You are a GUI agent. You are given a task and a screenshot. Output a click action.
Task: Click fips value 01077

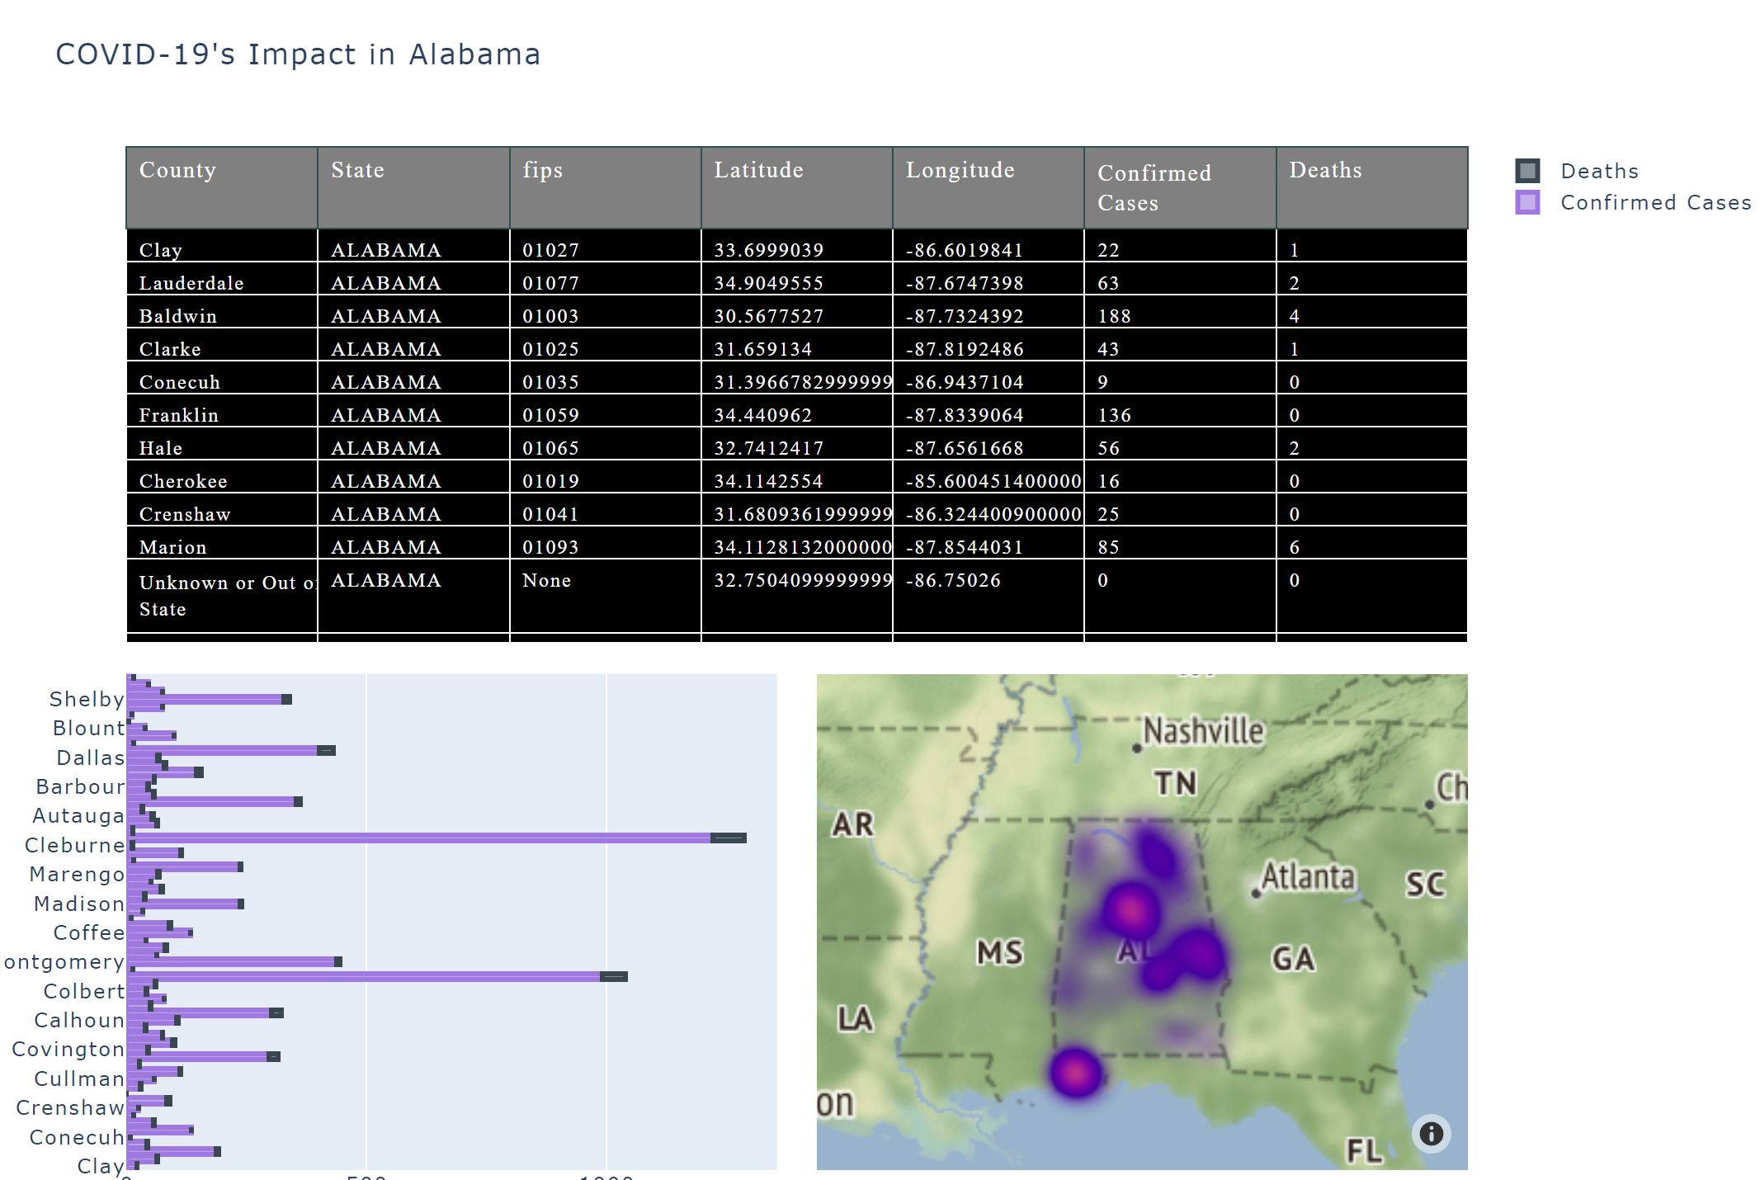pos(550,283)
